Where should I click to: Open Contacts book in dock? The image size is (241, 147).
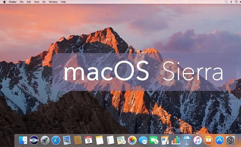click(78, 140)
